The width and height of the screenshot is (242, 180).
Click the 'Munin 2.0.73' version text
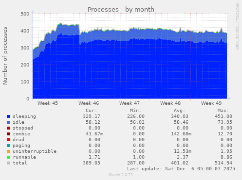[121, 175]
